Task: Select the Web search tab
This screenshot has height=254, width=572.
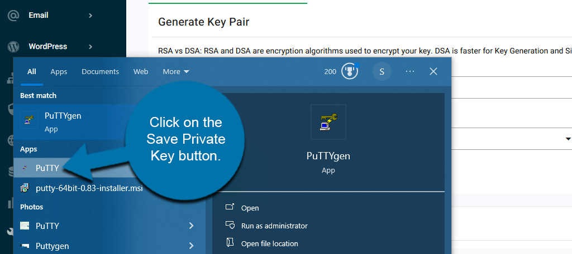Action: pos(141,72)
